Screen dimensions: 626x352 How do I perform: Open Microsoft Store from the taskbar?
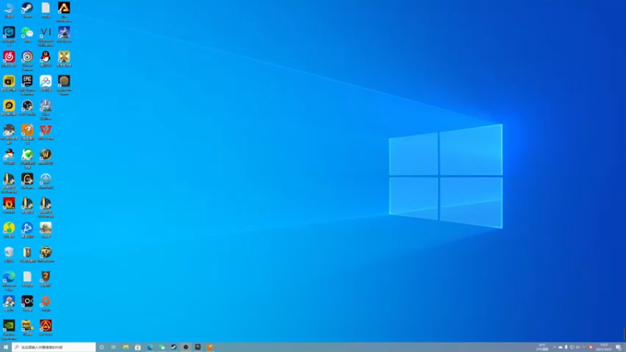click(138, 347)
